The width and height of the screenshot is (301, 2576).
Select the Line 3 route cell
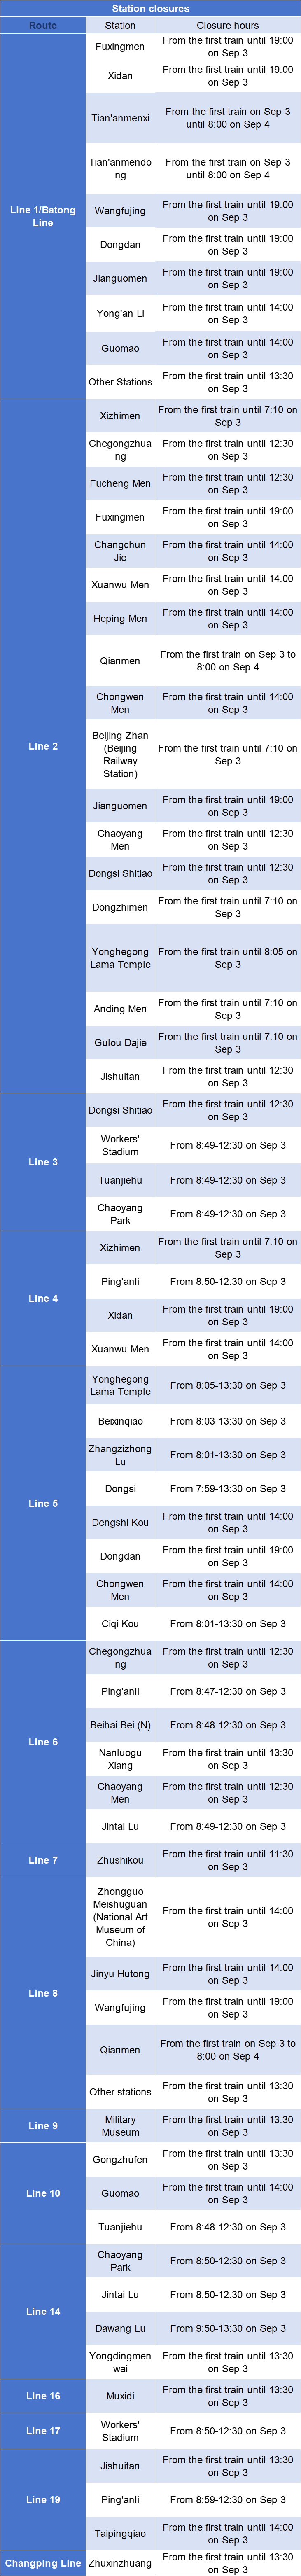point(43,1162)
